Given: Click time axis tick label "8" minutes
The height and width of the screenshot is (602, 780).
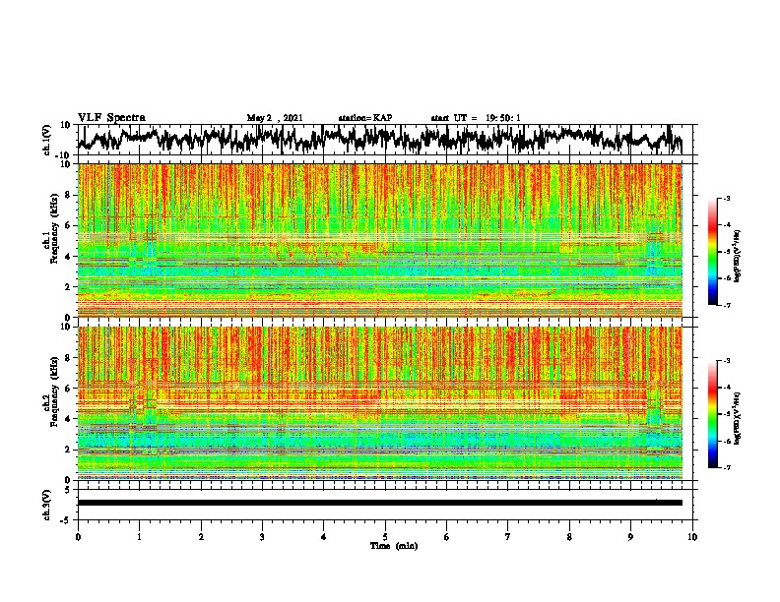Looking at the screenshot, I should 569,537.
